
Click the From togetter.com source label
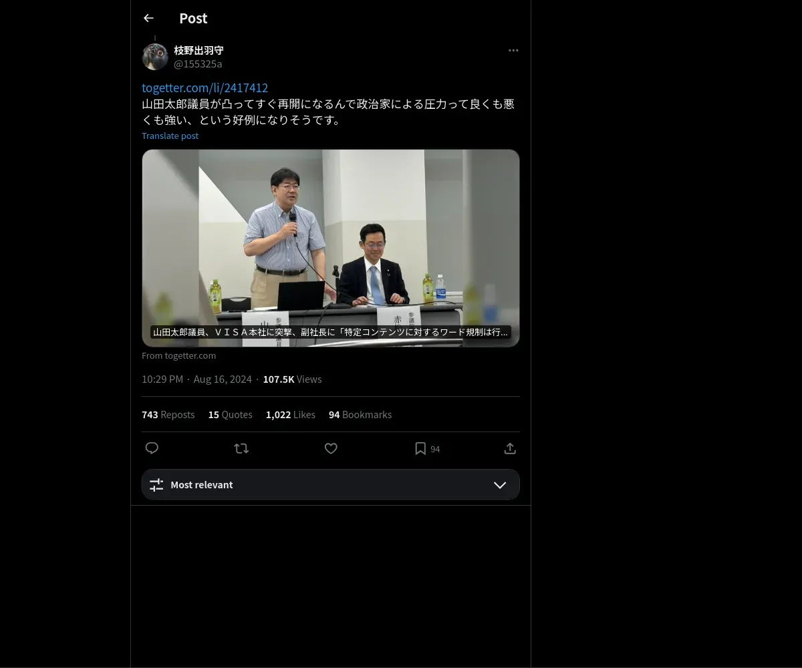(x=178, y=355)
